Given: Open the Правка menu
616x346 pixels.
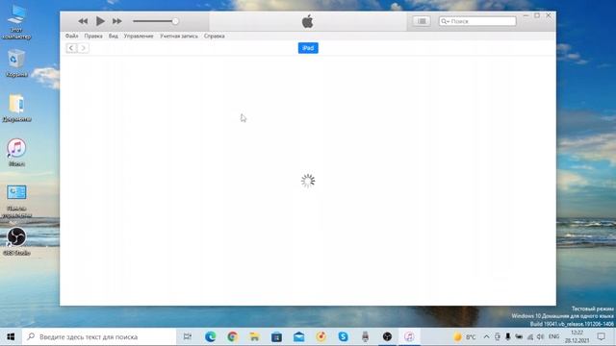Looking at the screenshot, I should [x=93, y=36].
